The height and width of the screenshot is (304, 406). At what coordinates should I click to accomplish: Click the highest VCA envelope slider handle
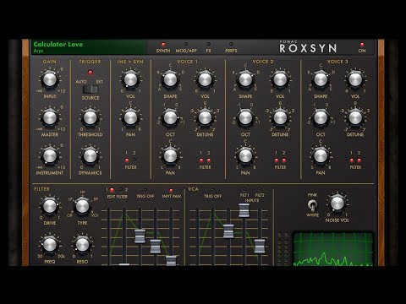coord(244,210)
